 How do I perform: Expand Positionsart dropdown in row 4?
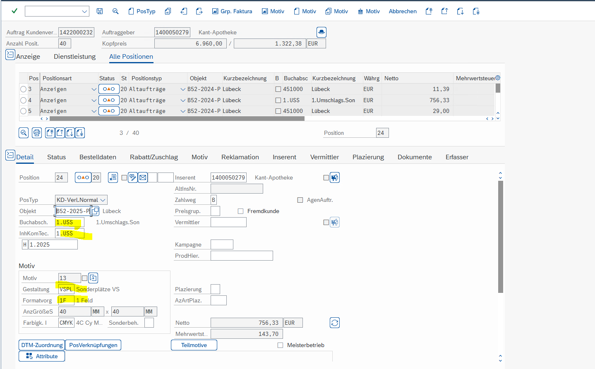[94, 100]
